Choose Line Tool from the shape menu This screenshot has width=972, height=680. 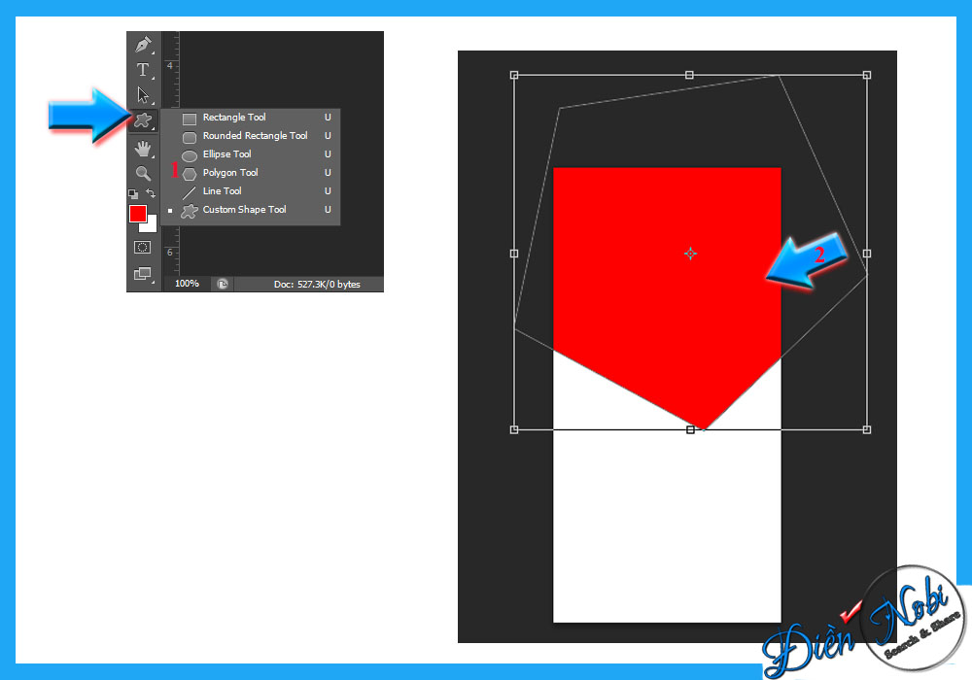220,191
